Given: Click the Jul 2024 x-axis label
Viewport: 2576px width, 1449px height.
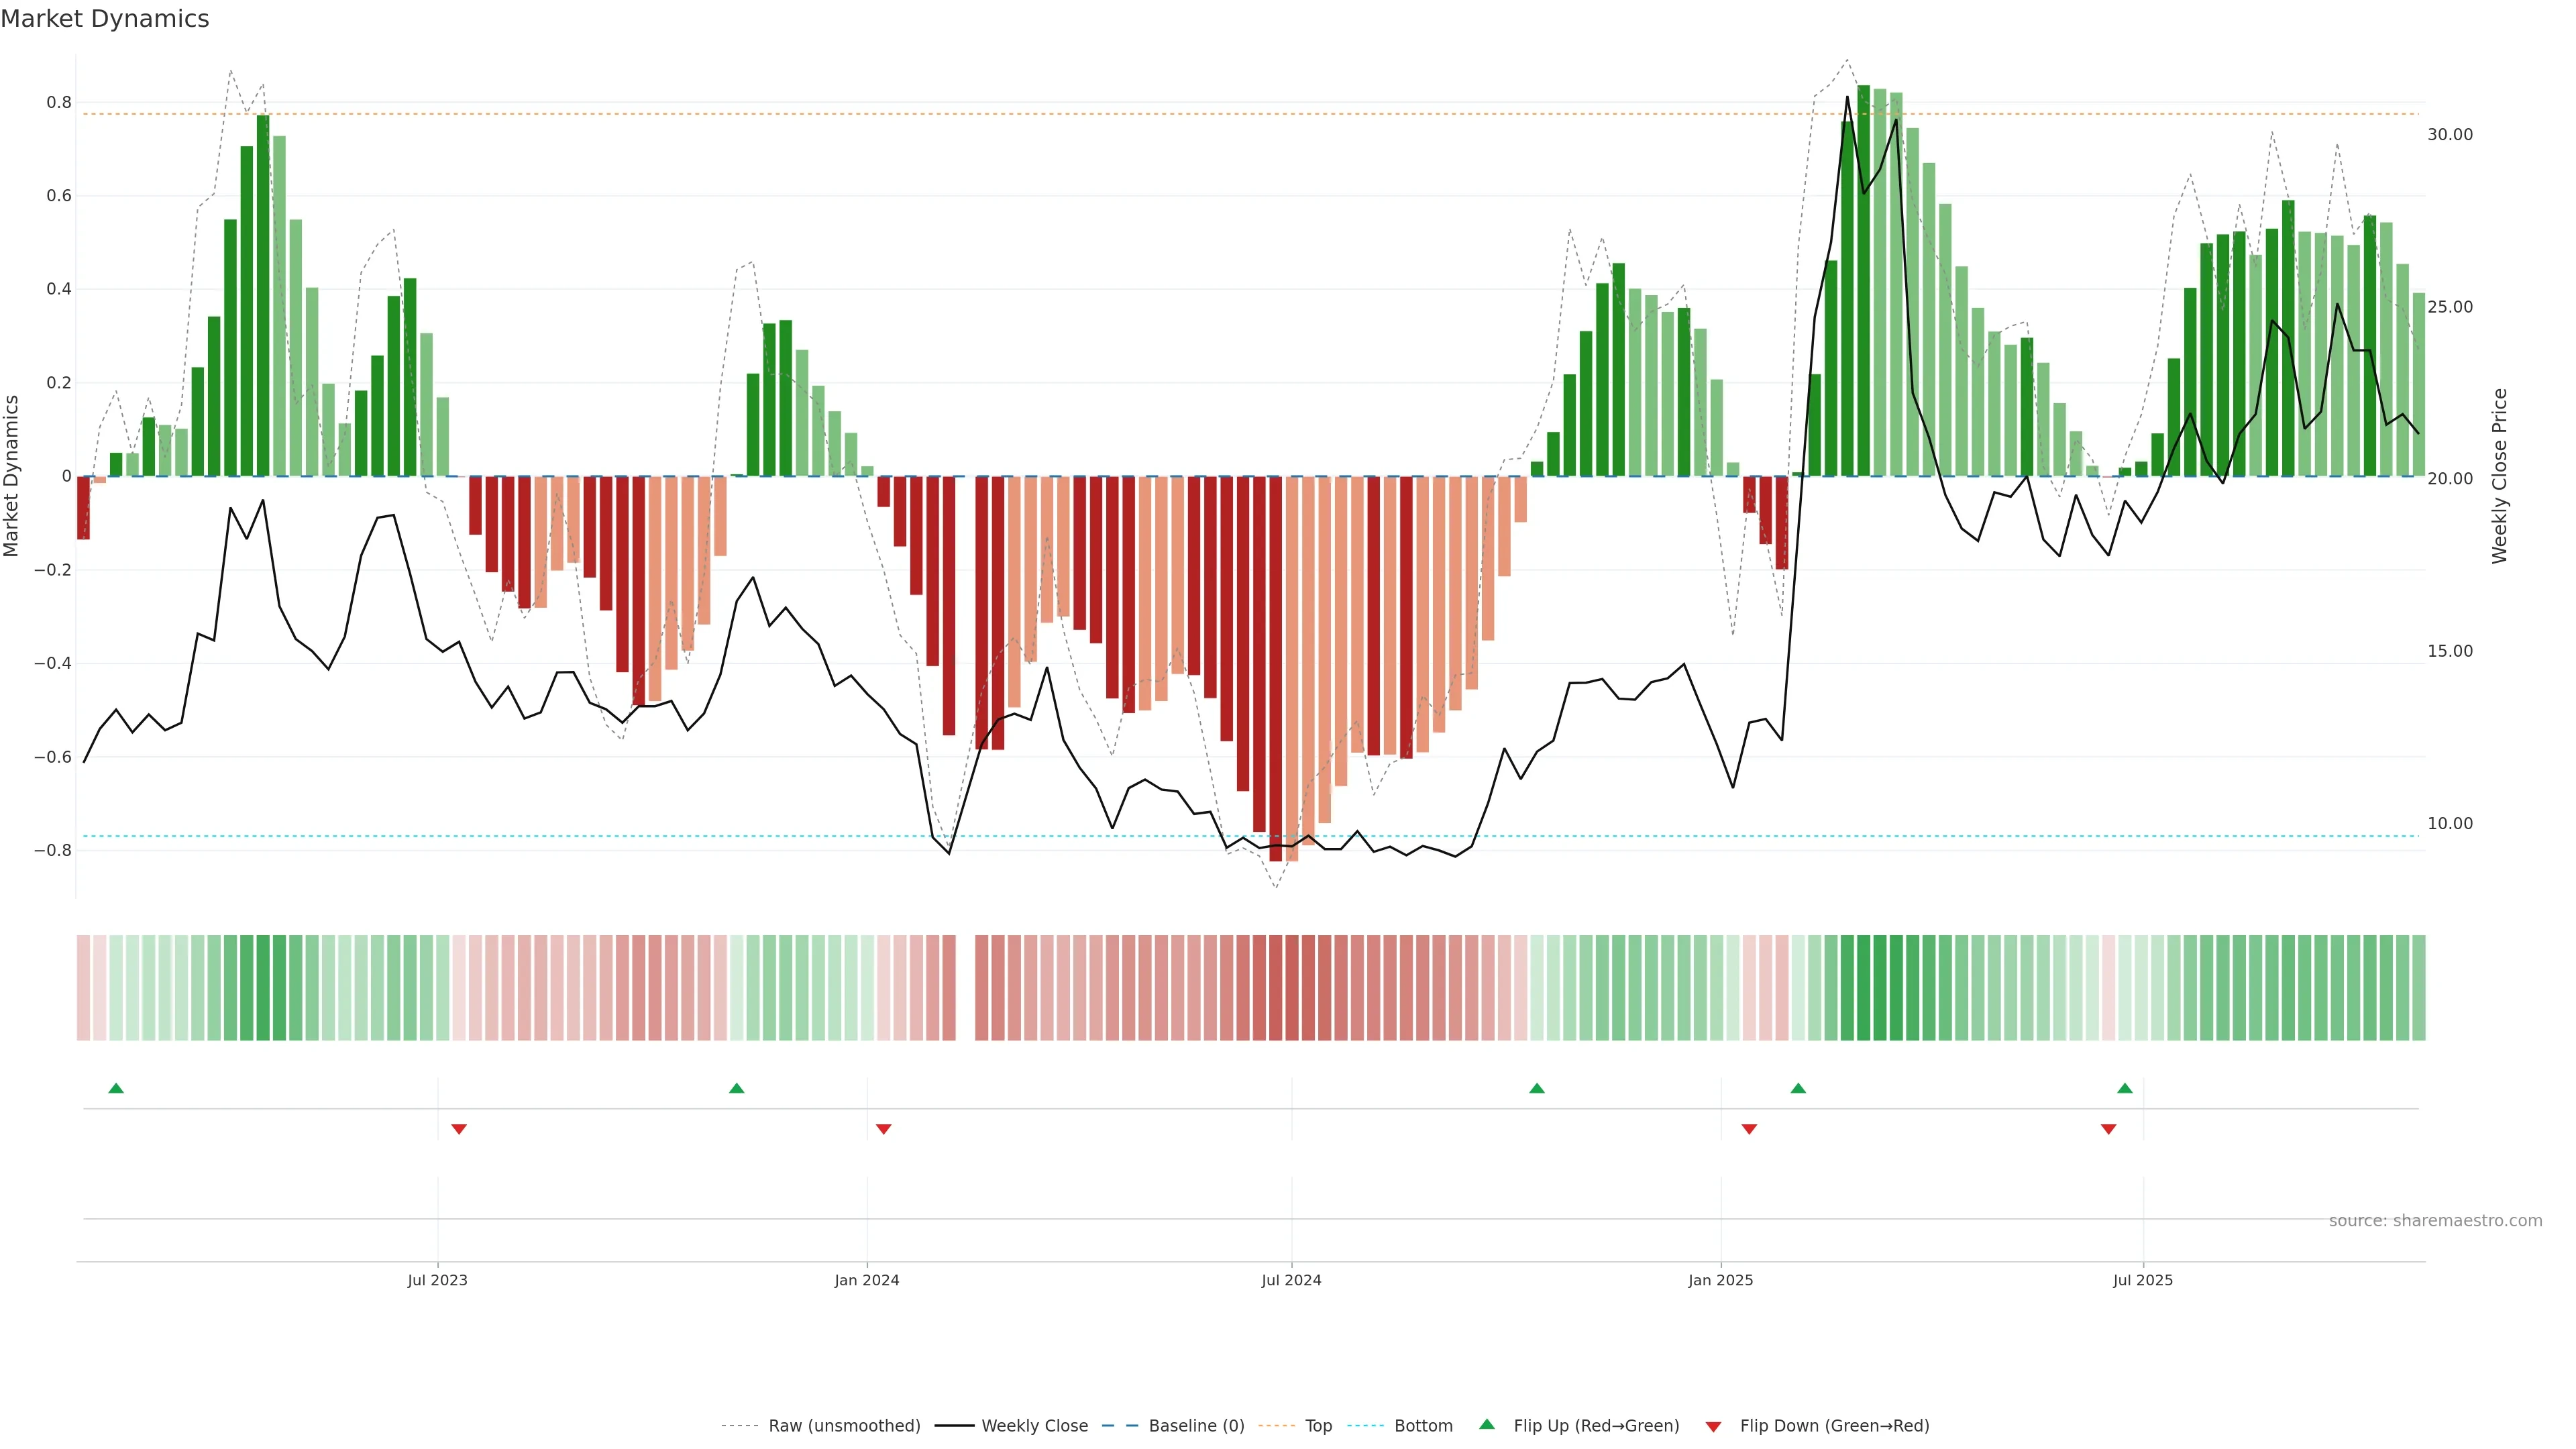Looking at the screenshot, I should pos(1291,1281).
